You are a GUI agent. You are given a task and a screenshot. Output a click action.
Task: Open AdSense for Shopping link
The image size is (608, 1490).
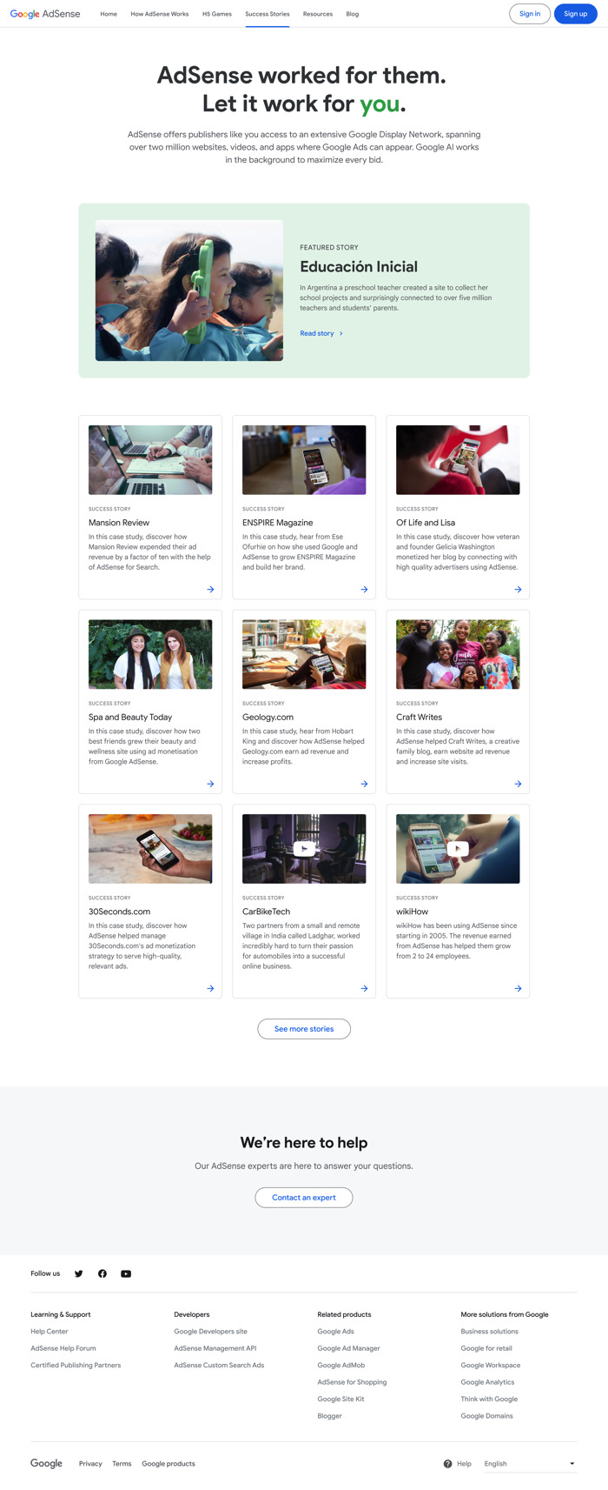[x=352, y=1382]
